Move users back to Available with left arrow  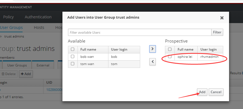click(152, 61)
